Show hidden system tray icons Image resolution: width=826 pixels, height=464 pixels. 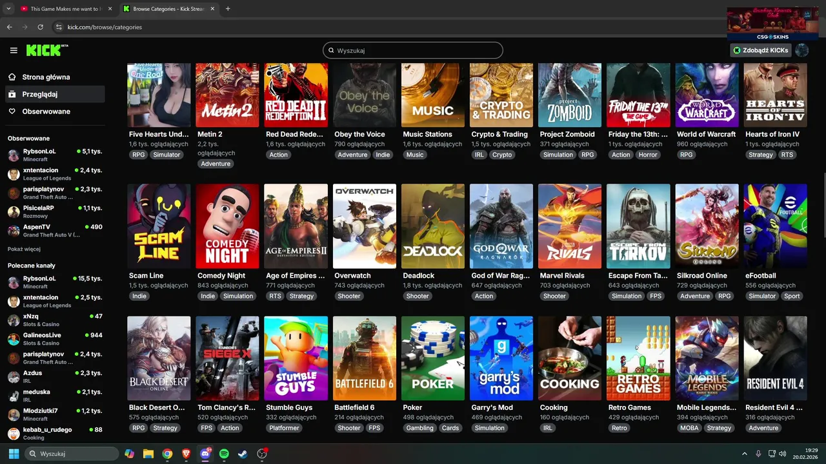click(x=744, y=454)
